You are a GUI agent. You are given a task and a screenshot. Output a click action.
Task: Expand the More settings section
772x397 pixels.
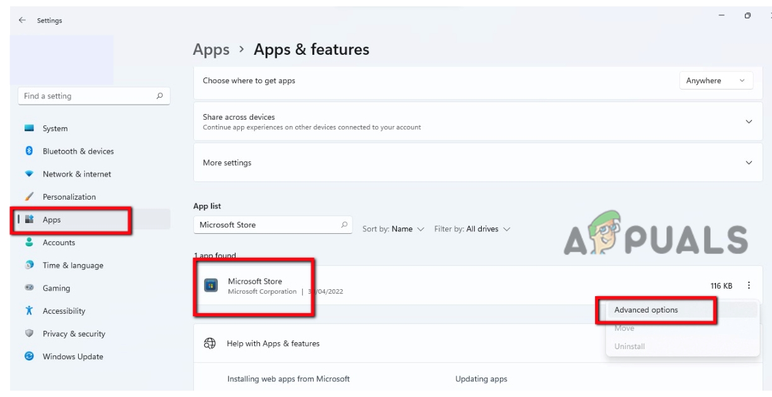point(749,163)
